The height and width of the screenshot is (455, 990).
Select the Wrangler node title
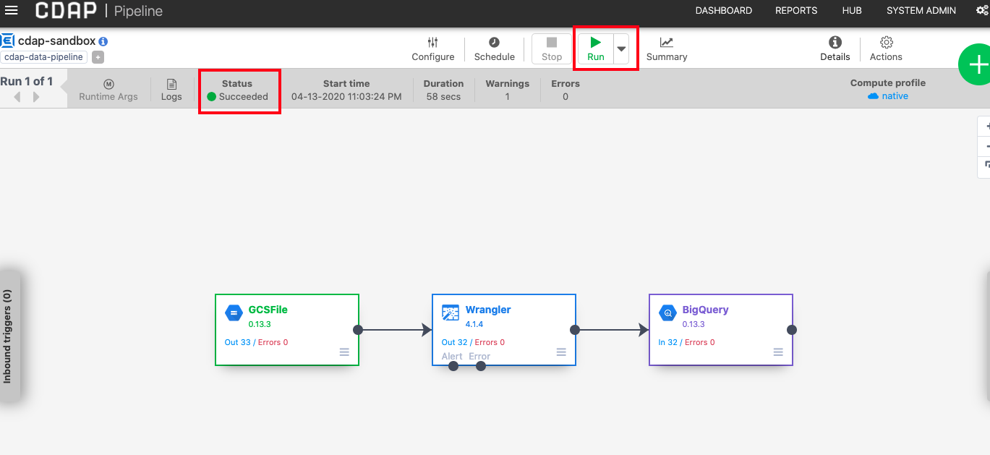click(x=488, y=310)
